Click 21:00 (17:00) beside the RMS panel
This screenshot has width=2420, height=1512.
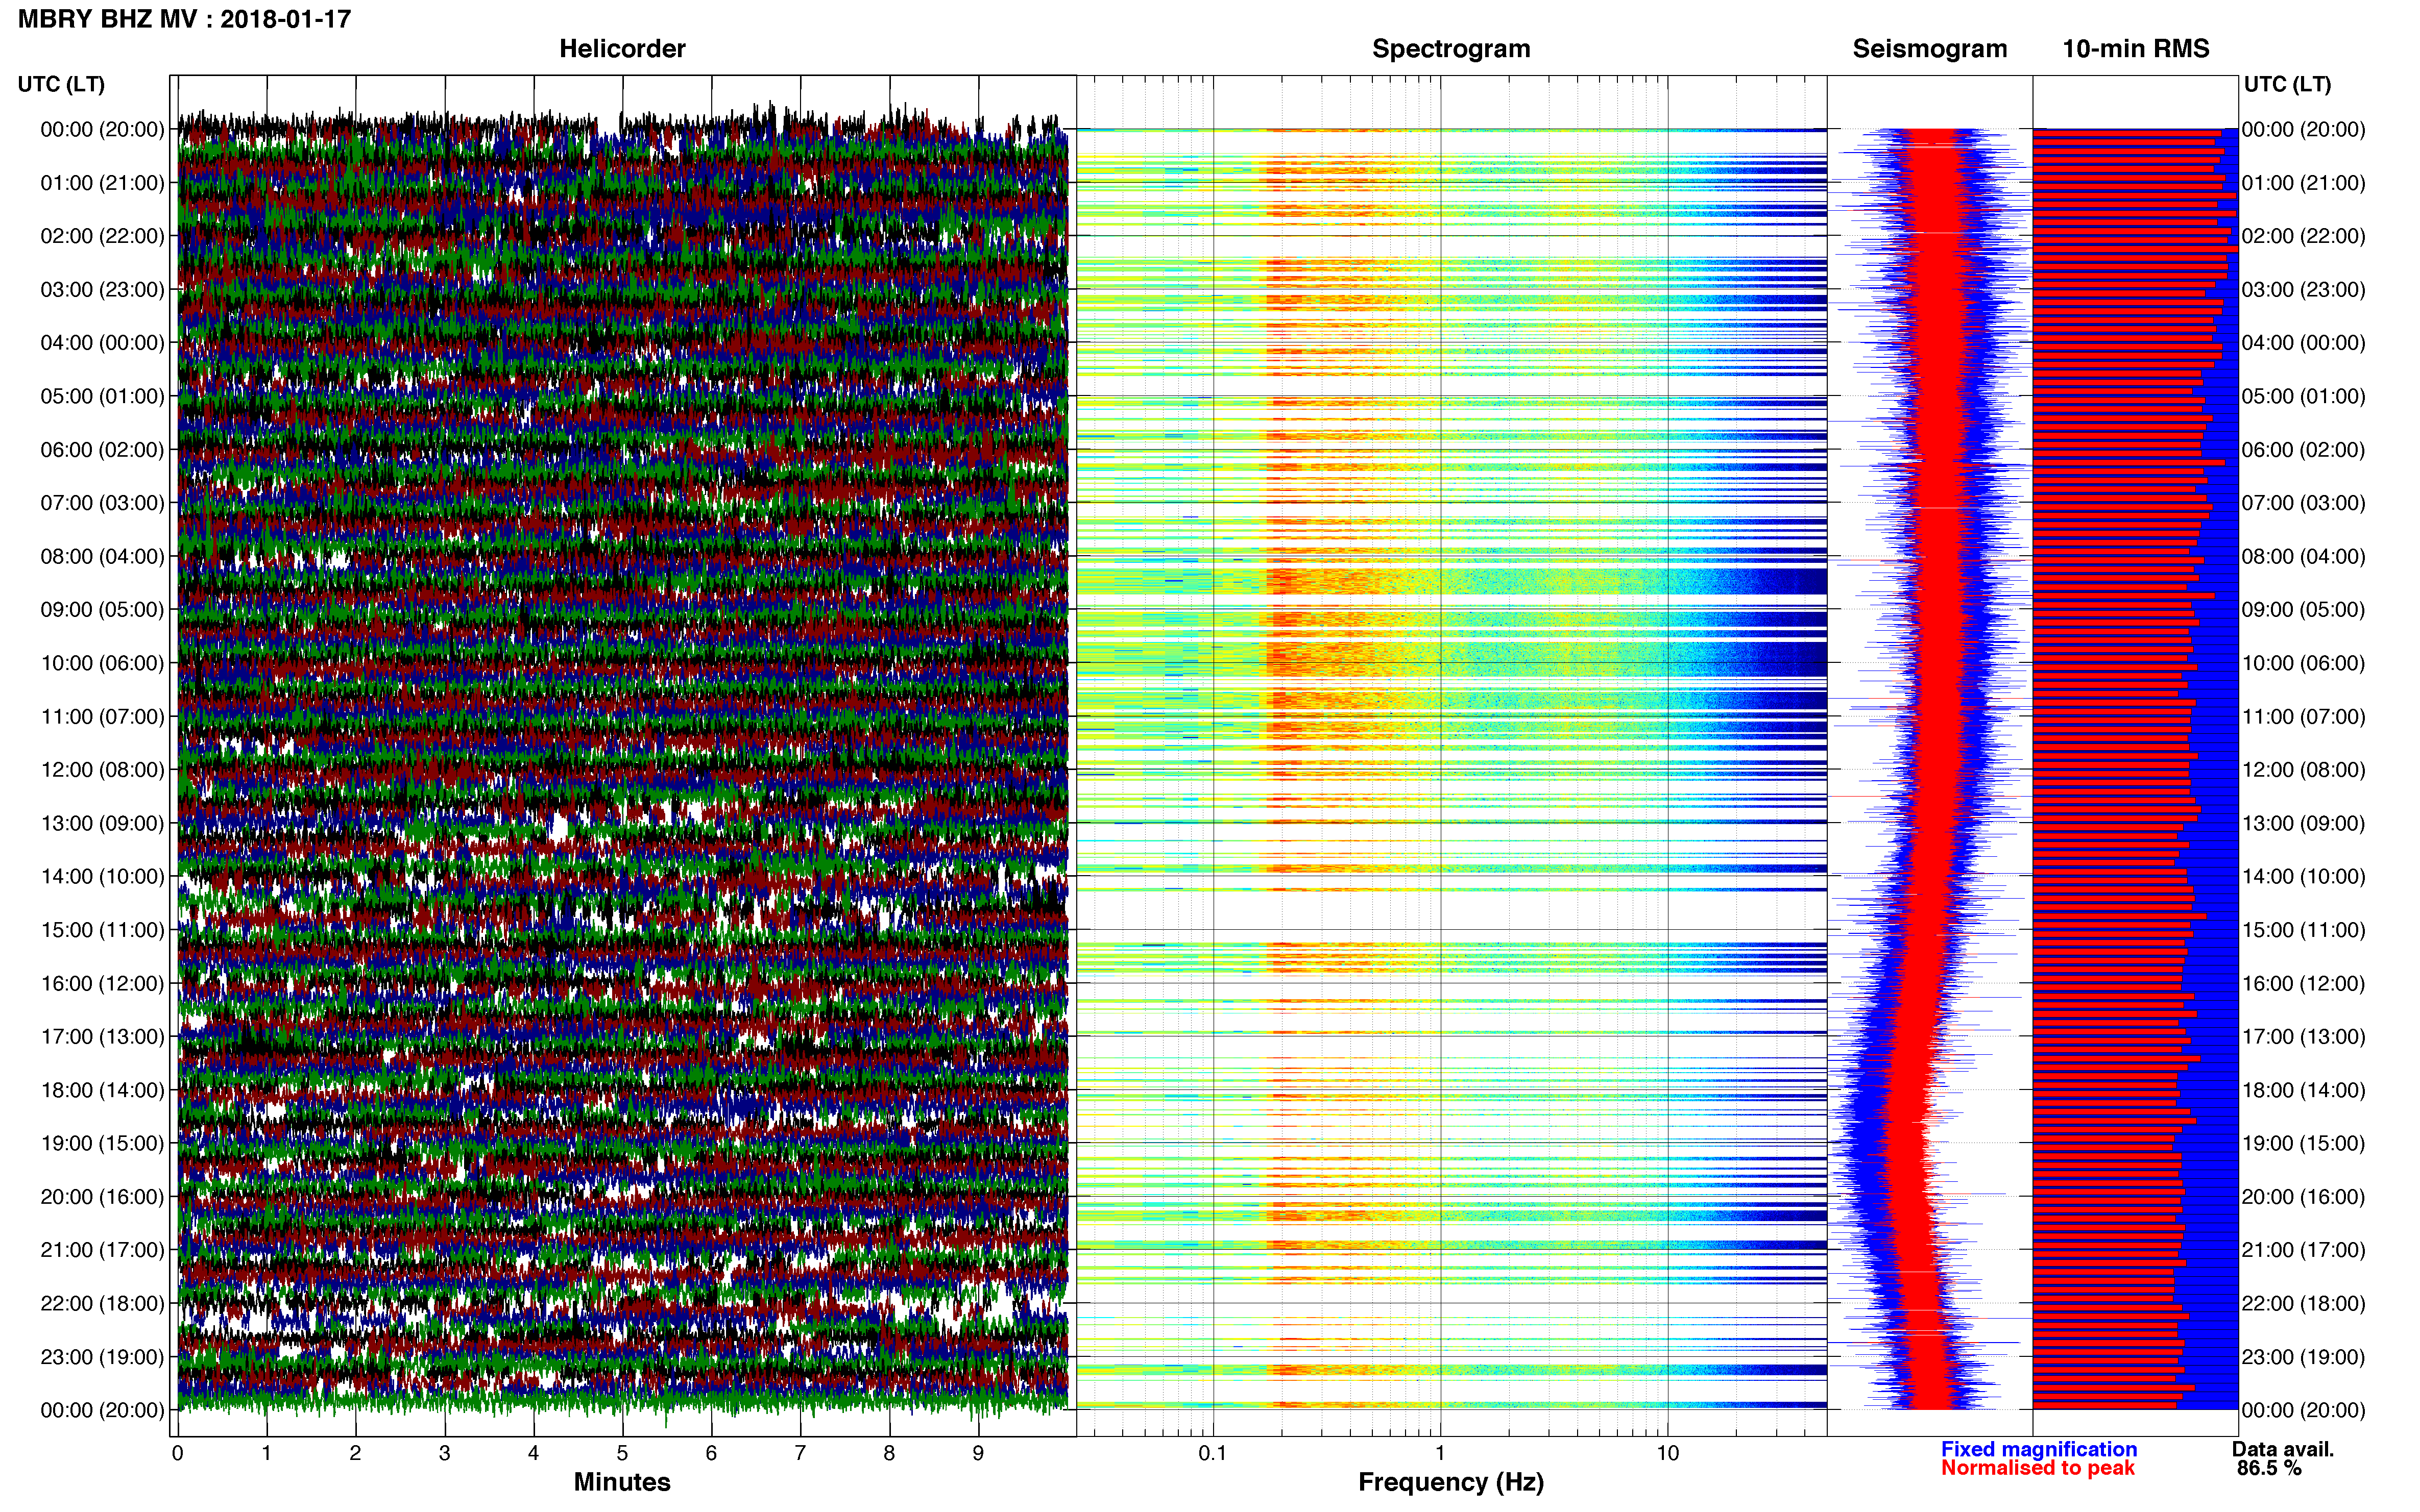(2304, 1250)
